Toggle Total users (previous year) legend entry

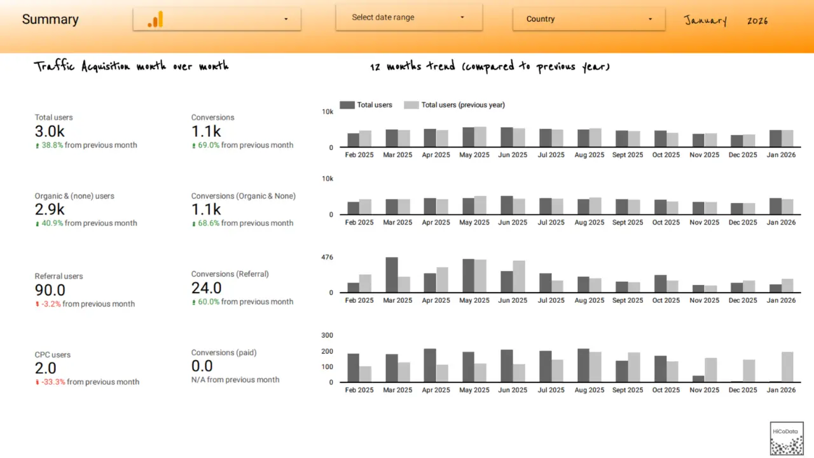click(x=455, y=105)
